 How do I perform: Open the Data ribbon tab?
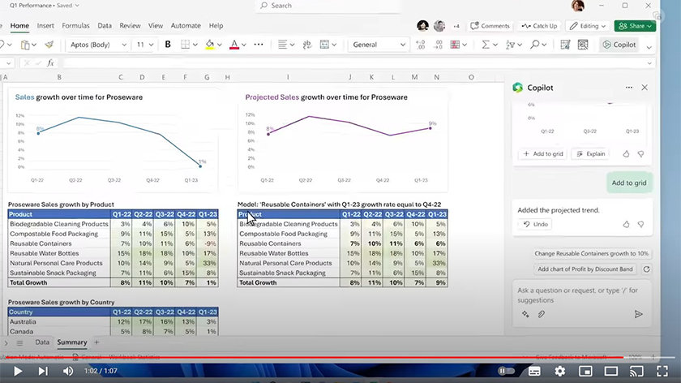click(x=105, y=26)
